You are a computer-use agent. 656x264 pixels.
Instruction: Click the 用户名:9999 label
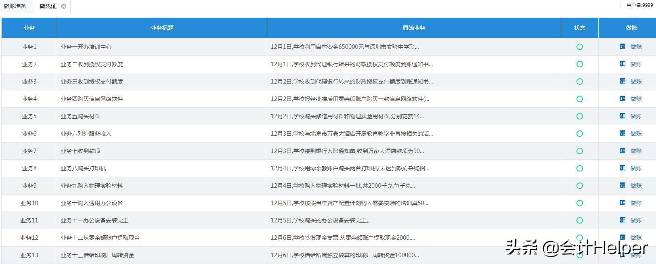(x=639, y=5)
